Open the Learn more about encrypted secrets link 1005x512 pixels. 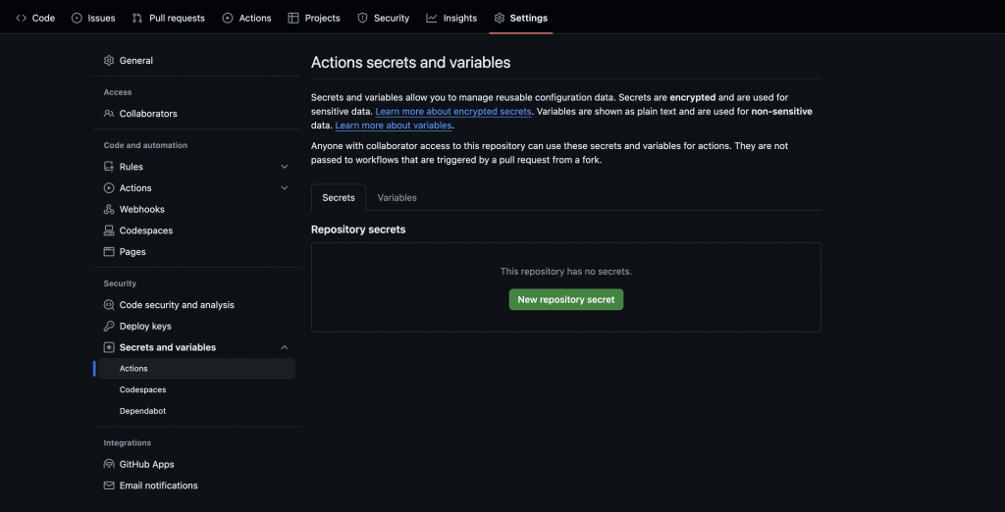[453, 112]
